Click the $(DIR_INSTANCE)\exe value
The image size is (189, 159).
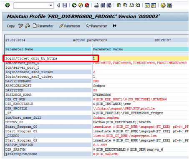click(112, 104)
